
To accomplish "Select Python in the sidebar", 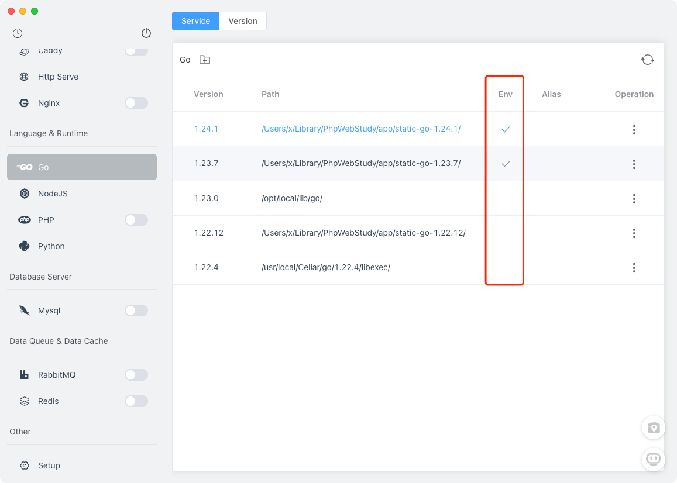I will point(82,246).
